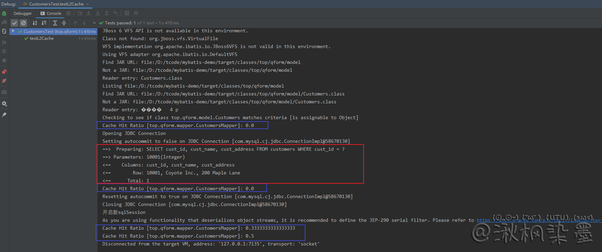Sort tests by duration
Screen dimensions: 602x252
pyautogui.click(x=44, y=23)
